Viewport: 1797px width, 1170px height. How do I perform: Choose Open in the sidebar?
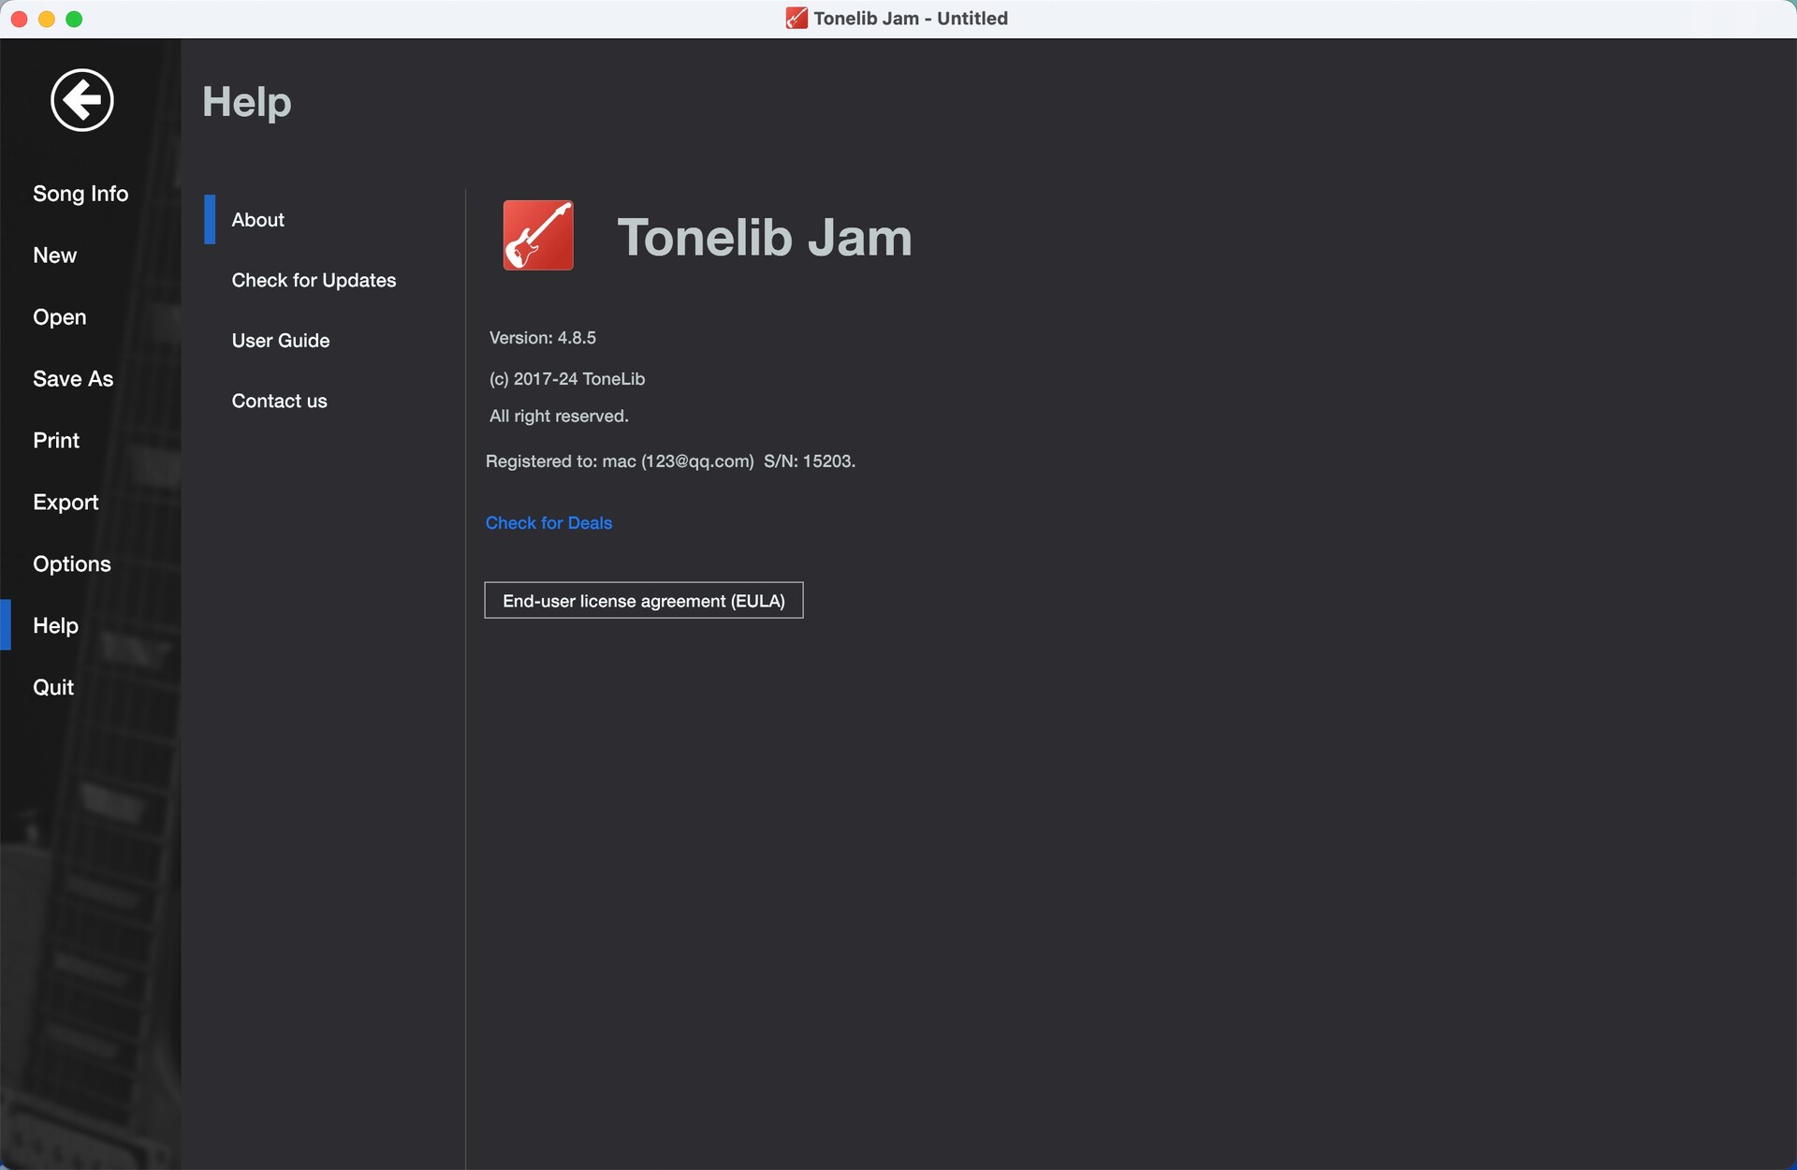60,317
